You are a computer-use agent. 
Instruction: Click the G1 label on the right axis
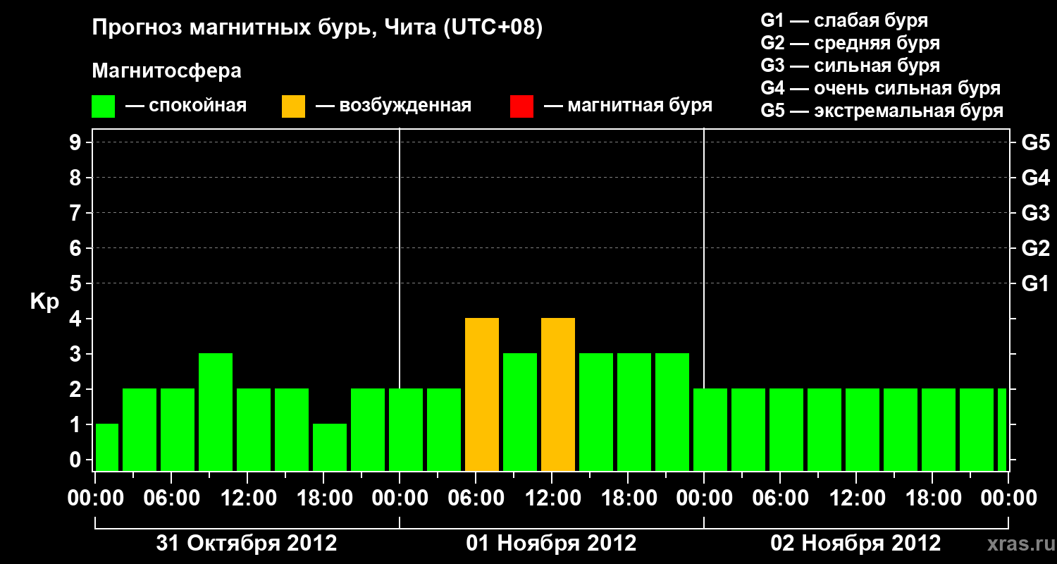(x=1035, y=283)
